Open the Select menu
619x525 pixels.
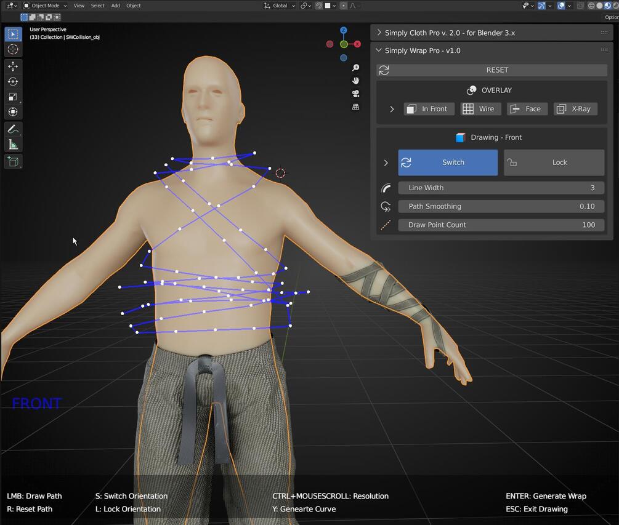[97, 6]
